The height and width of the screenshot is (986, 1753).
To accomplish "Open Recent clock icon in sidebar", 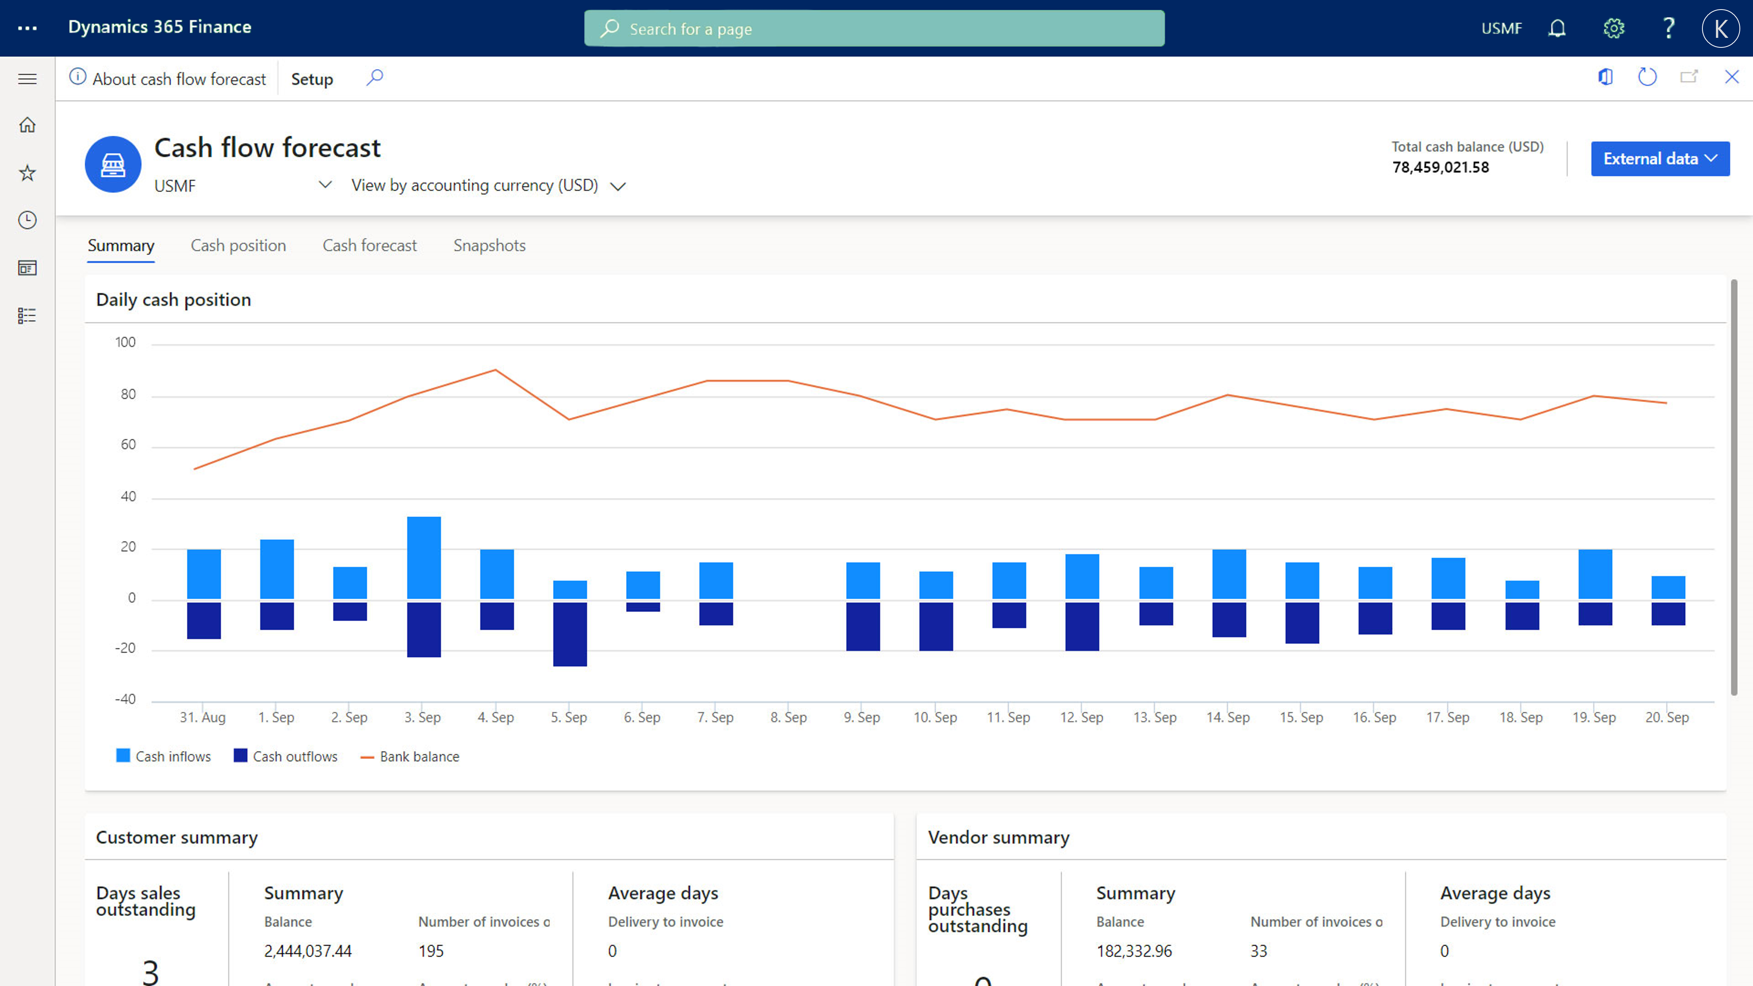I will pyautogui.click(x=27, y=220).
